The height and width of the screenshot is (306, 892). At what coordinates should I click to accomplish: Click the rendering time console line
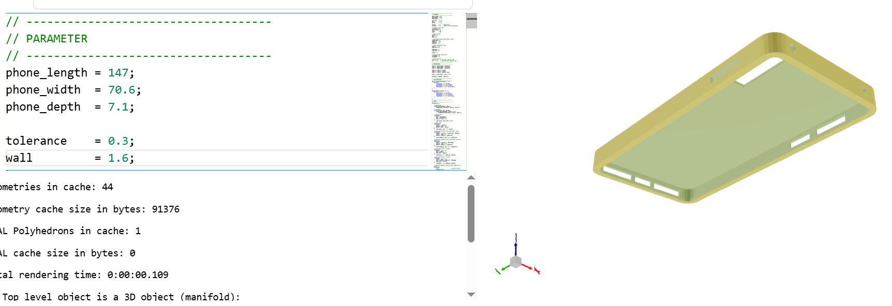[x=85, y=275]
